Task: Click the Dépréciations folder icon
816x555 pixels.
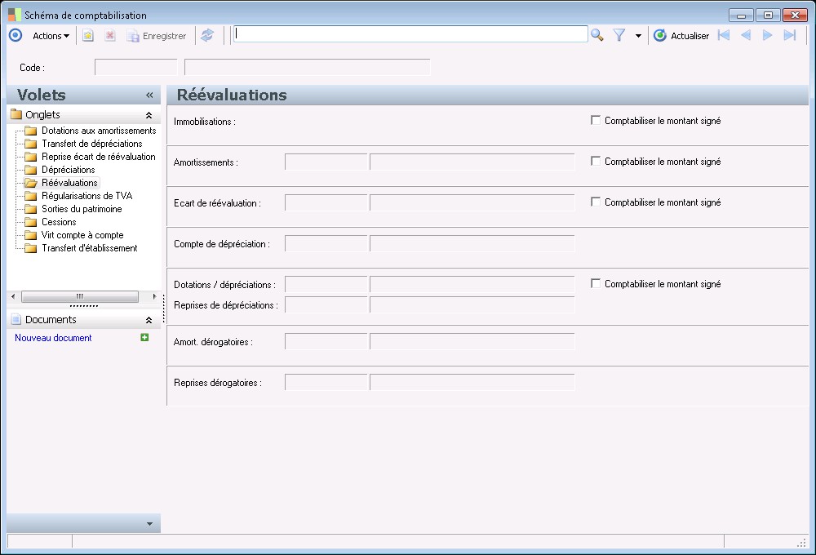Action: click(x=31, y=170)
